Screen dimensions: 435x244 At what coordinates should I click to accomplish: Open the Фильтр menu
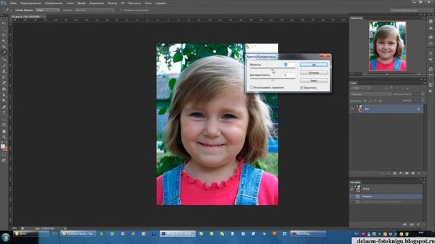pyautogui.click(x=112, y=3)
